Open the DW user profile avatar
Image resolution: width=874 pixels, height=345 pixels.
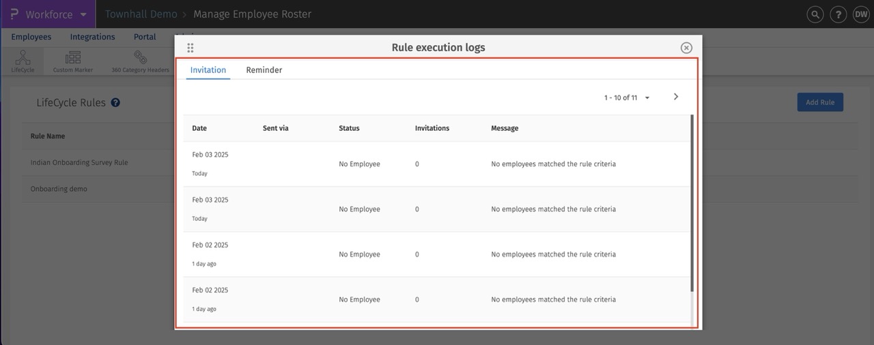point(860,14)
